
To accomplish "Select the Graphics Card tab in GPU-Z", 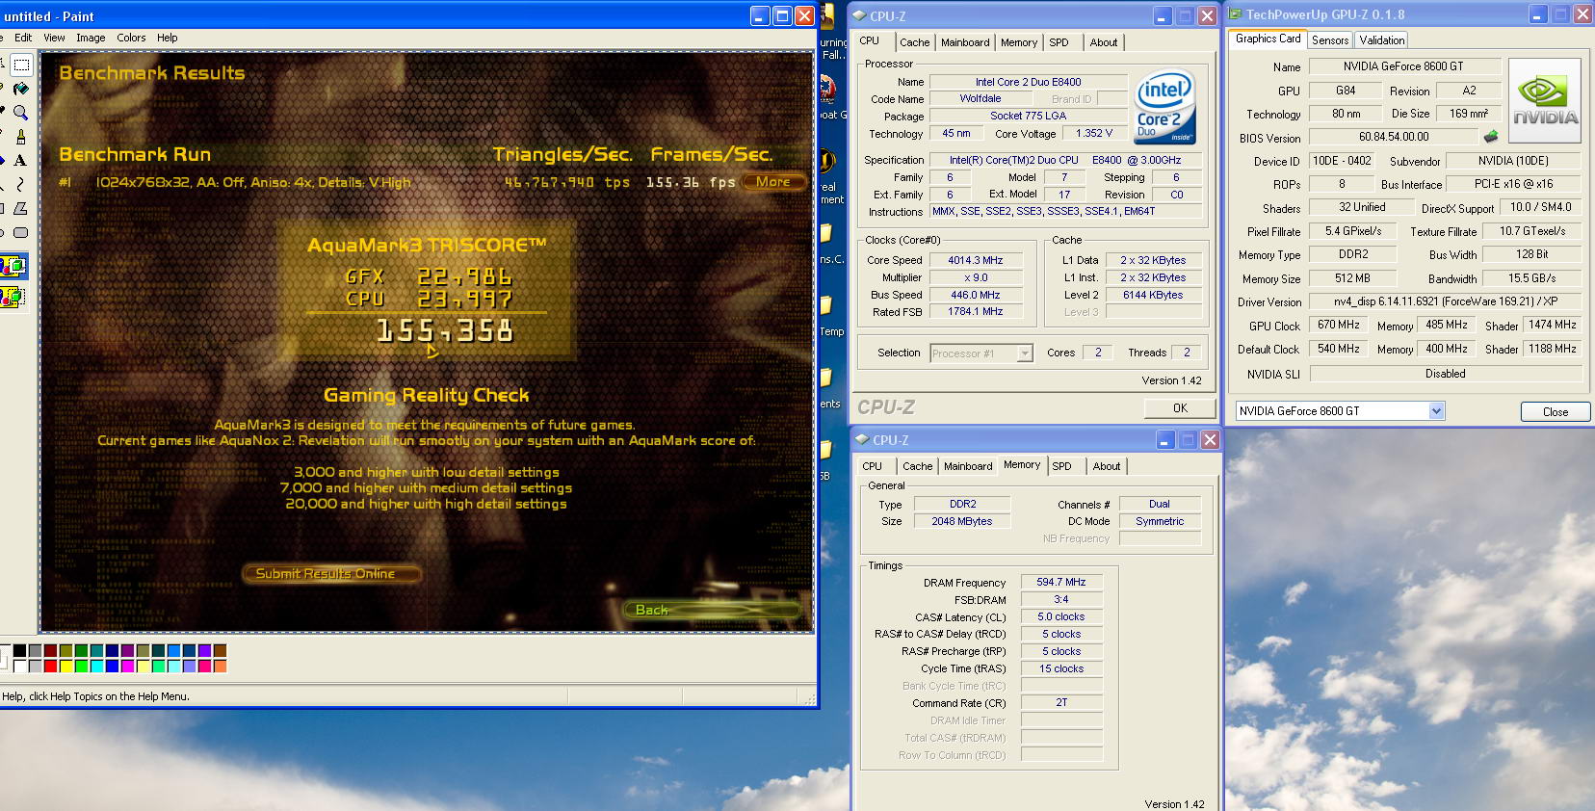I will pos(1268,39).
